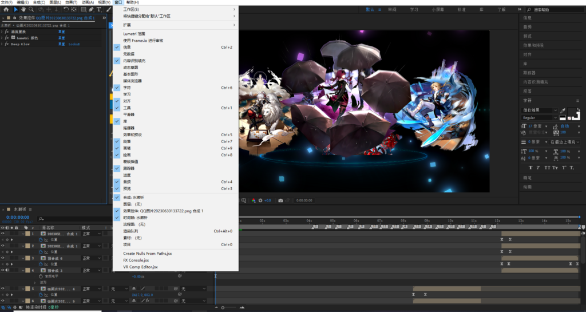Viewport: 586px width, 312px height.
Task: Click stopwatch for layer 1 位置 property
Action: pos(41,240)
